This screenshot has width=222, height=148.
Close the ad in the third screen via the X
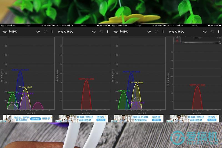click(x=112, y=121)
